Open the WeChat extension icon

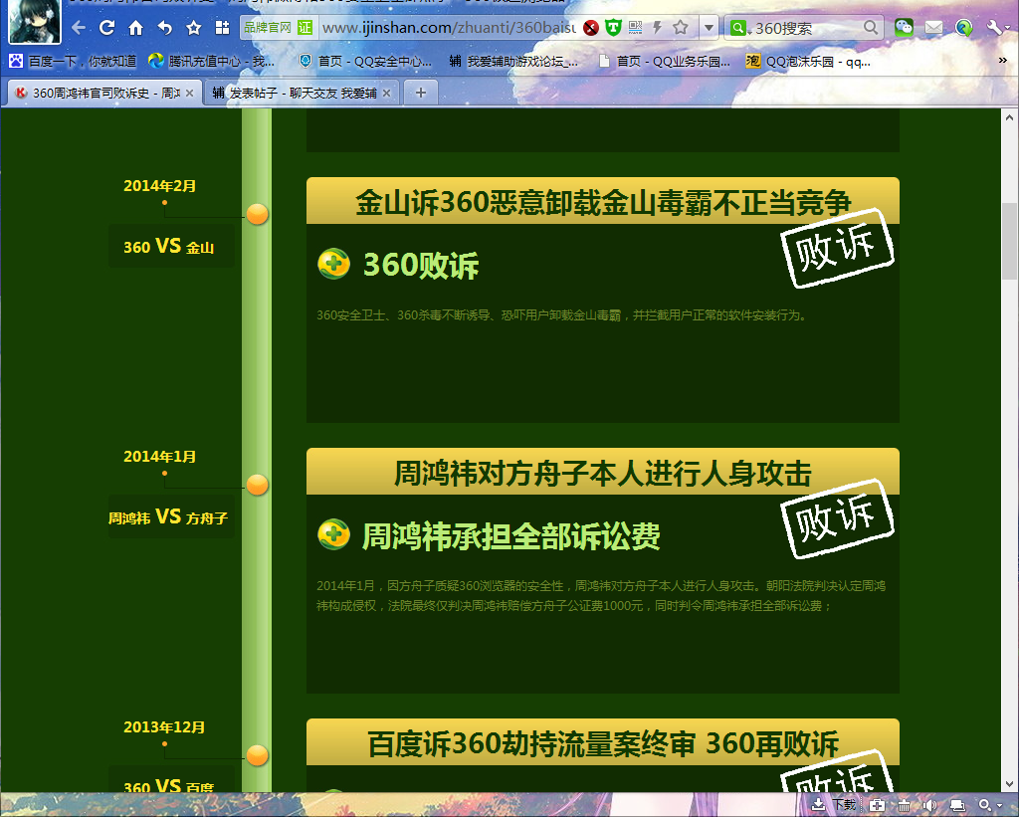pyautogui.click(x=904, y=27)
